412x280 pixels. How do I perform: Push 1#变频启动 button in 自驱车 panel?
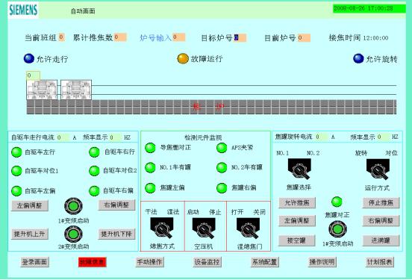point(73,206)
